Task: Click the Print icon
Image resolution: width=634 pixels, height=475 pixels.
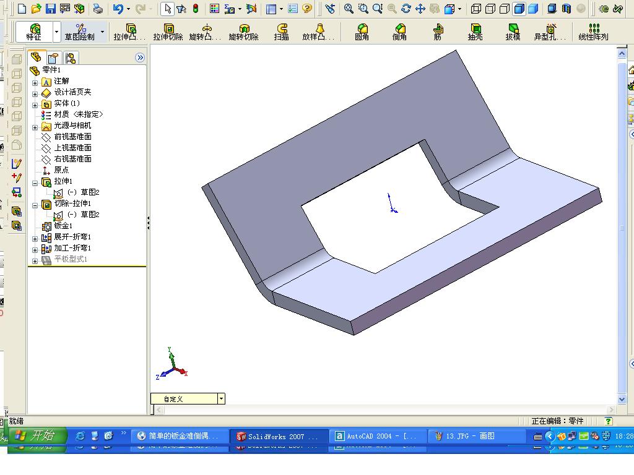Action: coord(97,9)
